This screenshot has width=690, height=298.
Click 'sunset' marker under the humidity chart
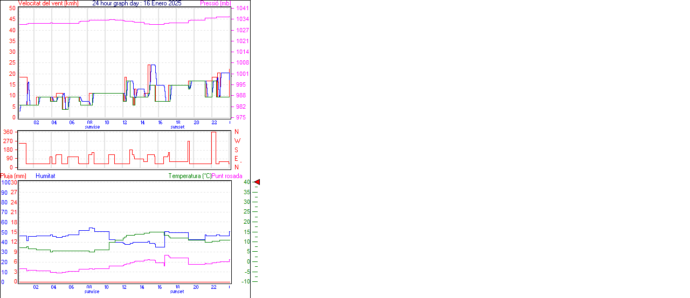click(x=177, y=292)
